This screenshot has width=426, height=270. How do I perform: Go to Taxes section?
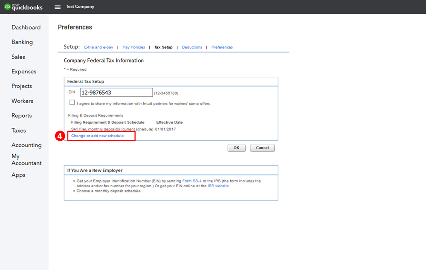click(x=18, y=131)
